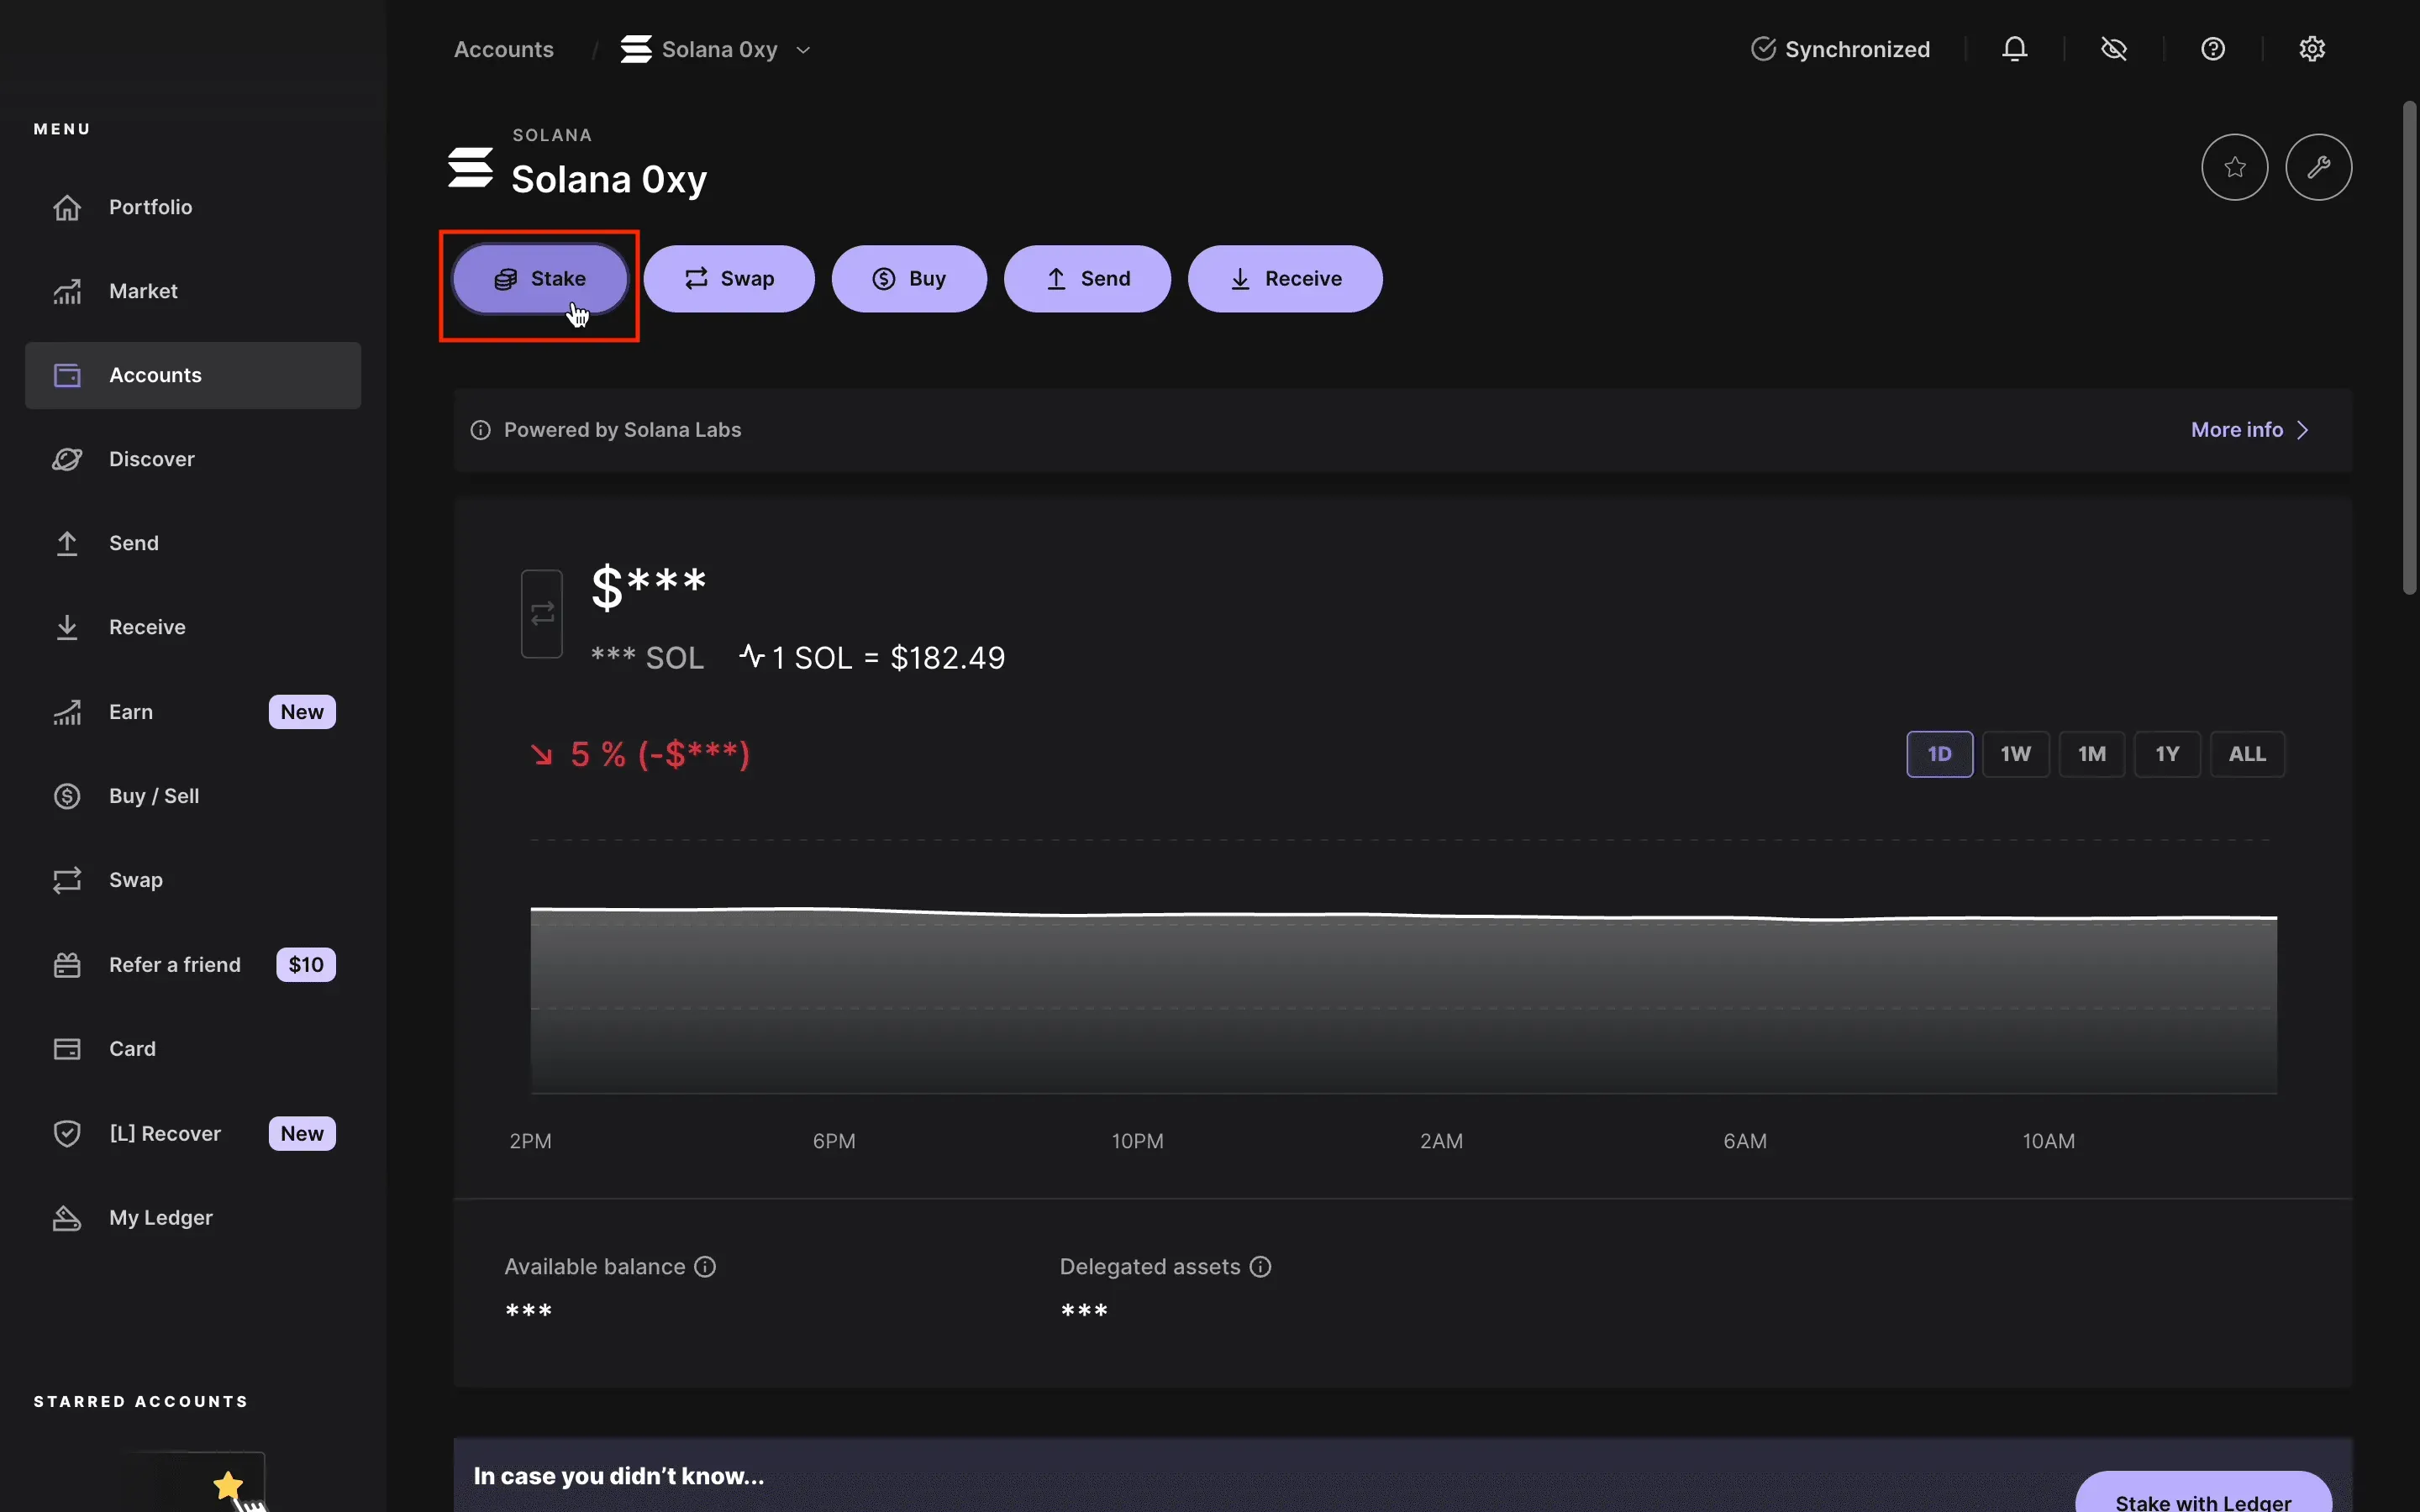The image size is (2420, 1512).
Task: Click the Portfolio house icon
Action: (x=67, y=207)
